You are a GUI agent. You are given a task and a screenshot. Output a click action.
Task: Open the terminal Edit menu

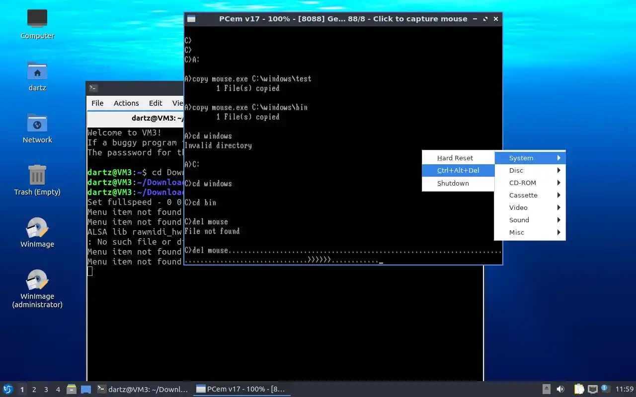156,103
